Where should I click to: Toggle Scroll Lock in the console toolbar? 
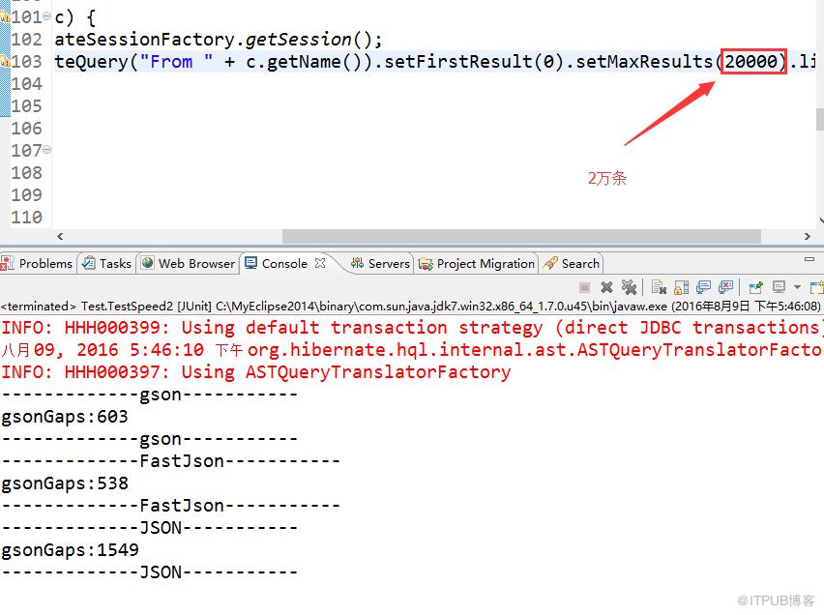681,287
